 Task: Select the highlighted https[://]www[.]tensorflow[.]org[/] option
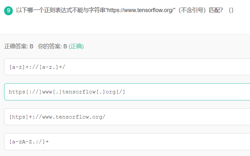coord(67,92)
